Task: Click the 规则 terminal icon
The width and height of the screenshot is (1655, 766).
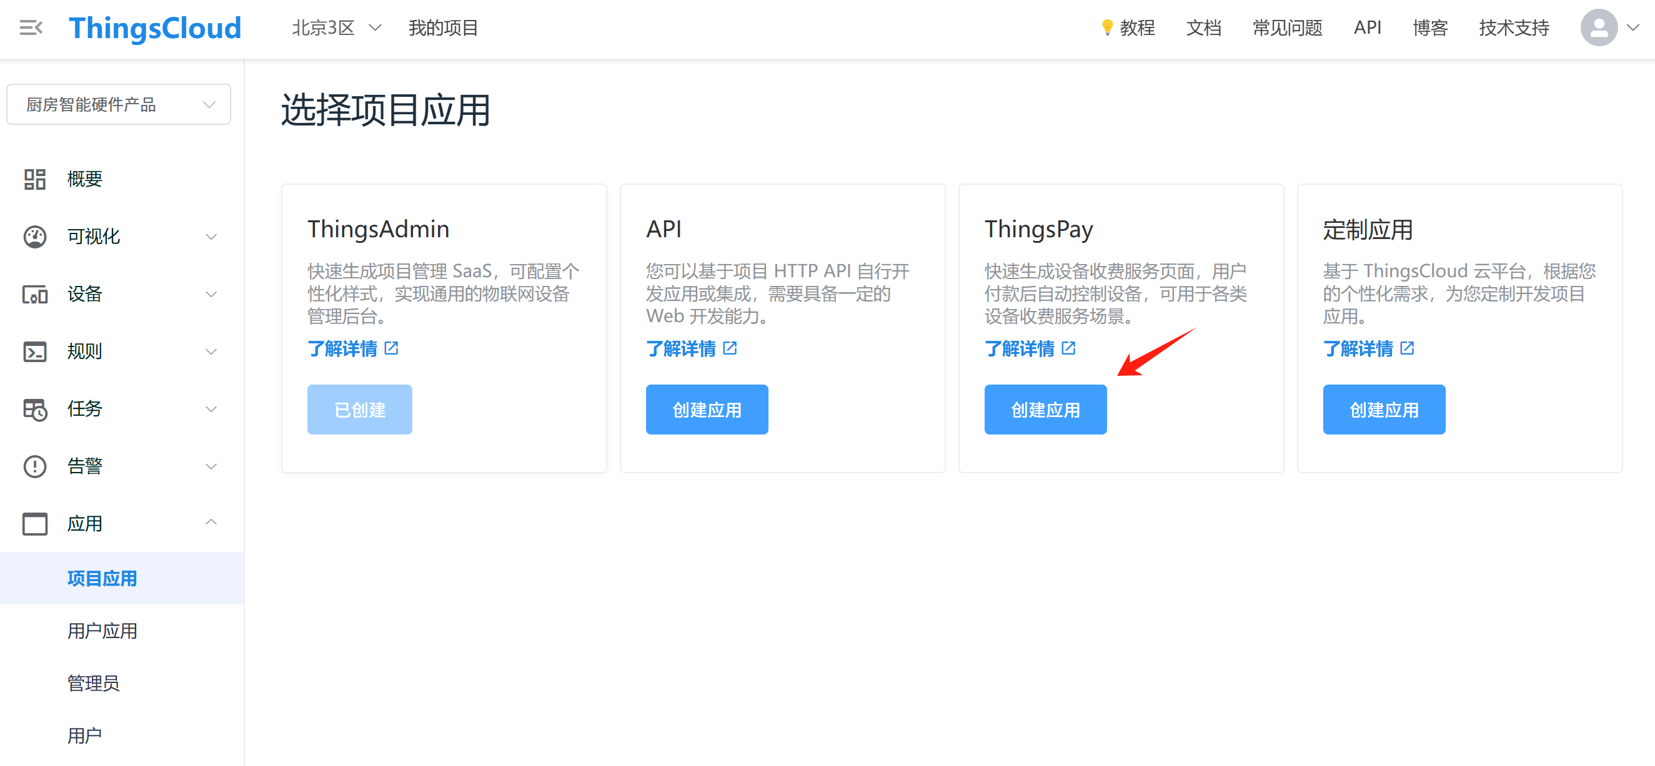Action: pyautogui.click(x=35, y=351)
